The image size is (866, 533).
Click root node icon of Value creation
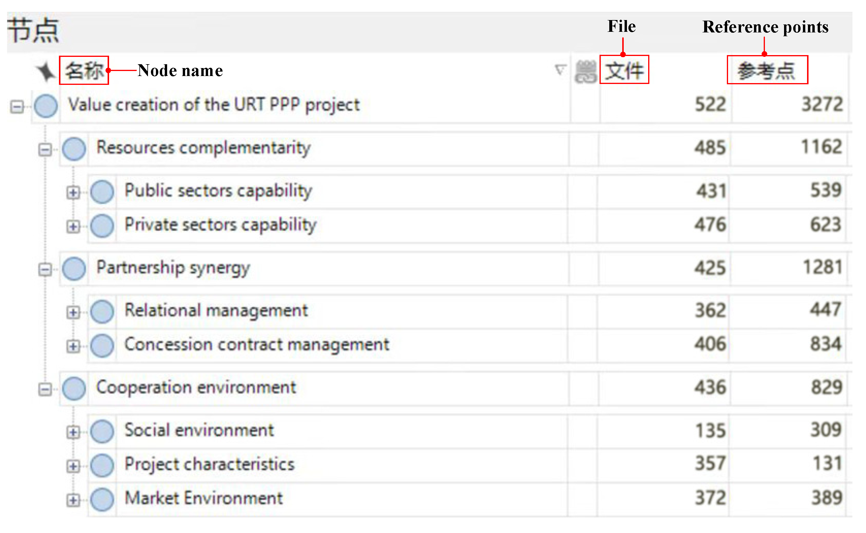46,106
